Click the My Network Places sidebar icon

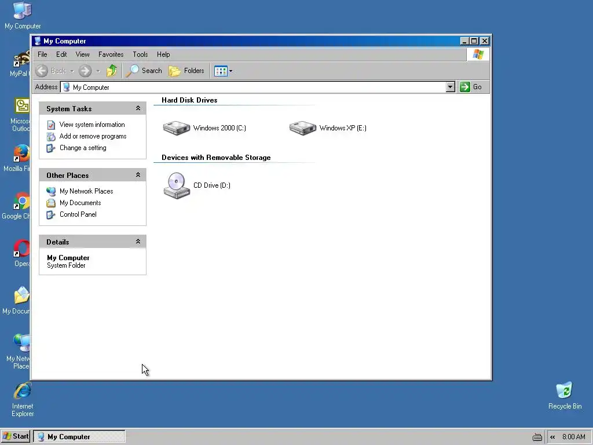point(51,191)
